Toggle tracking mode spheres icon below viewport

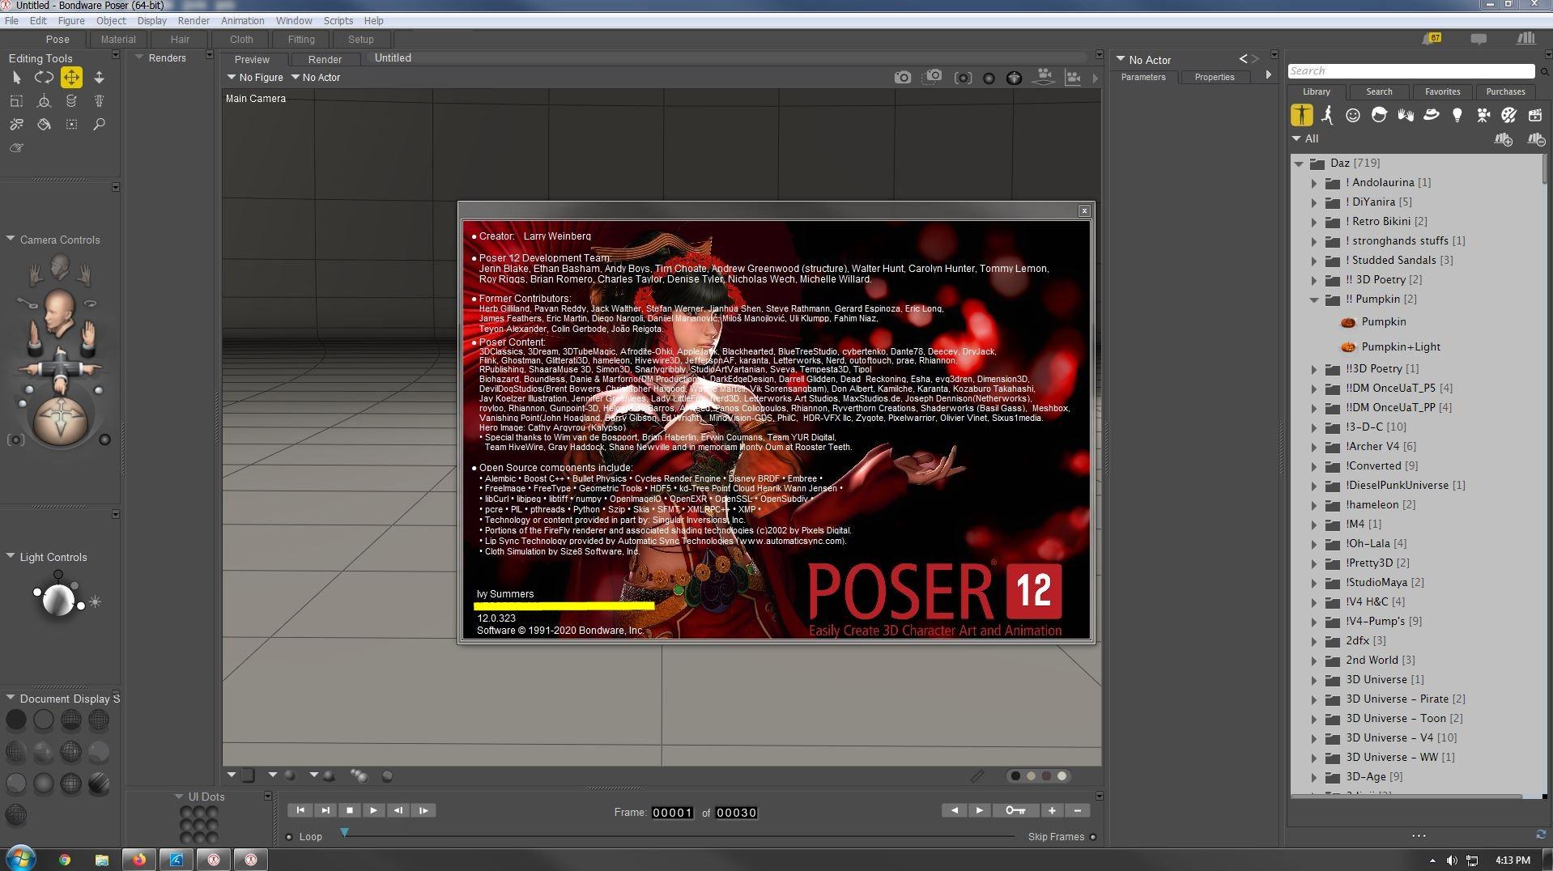tap(359, 775)
